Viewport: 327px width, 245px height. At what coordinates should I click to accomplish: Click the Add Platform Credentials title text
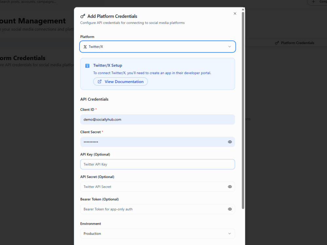[112, 16]
